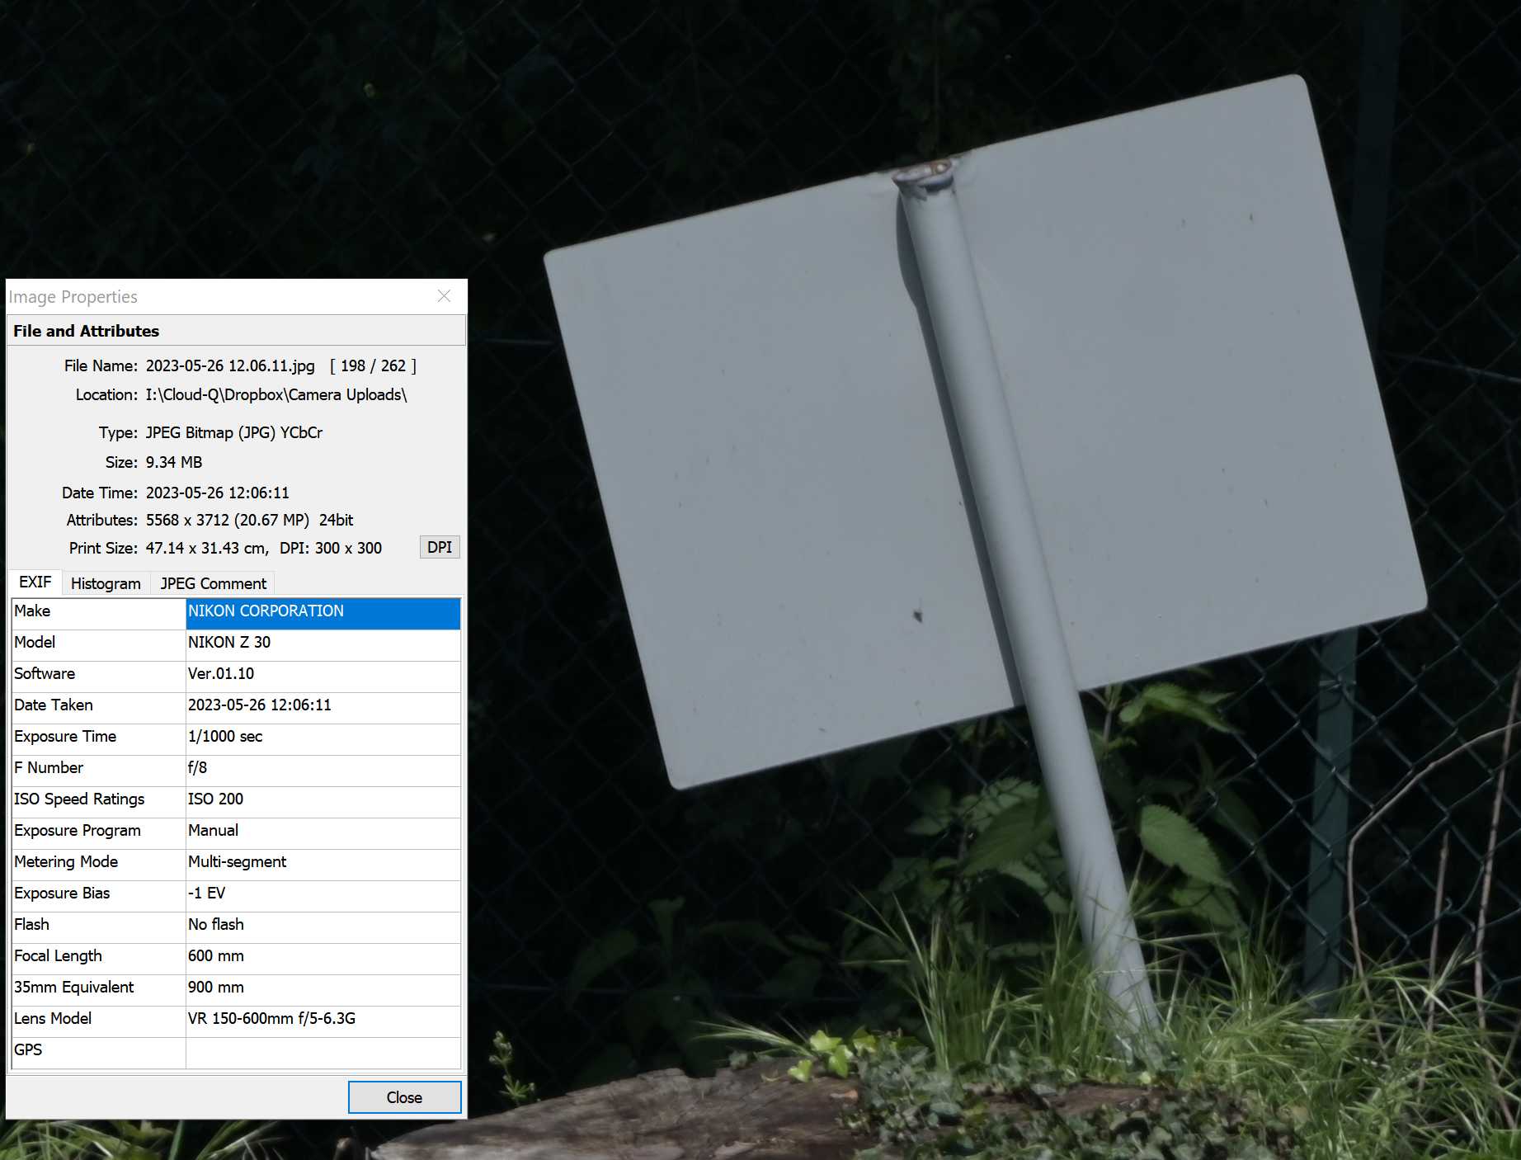Click the VR 150-600mm lens model value
Viewport: 1521px width, 1160px height.
coord(323,1019)
